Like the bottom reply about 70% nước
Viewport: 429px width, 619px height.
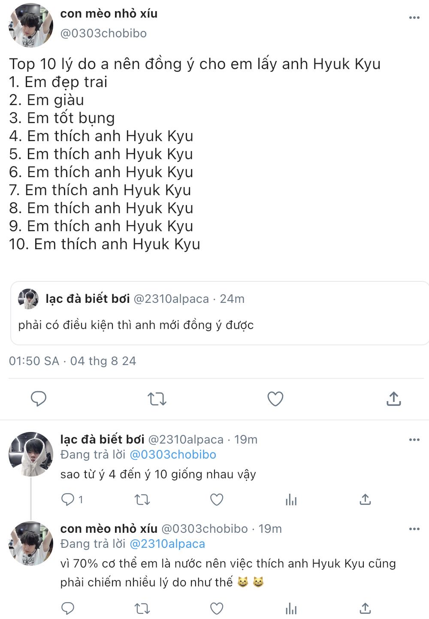pyautogui.click(x=217, y=608)
